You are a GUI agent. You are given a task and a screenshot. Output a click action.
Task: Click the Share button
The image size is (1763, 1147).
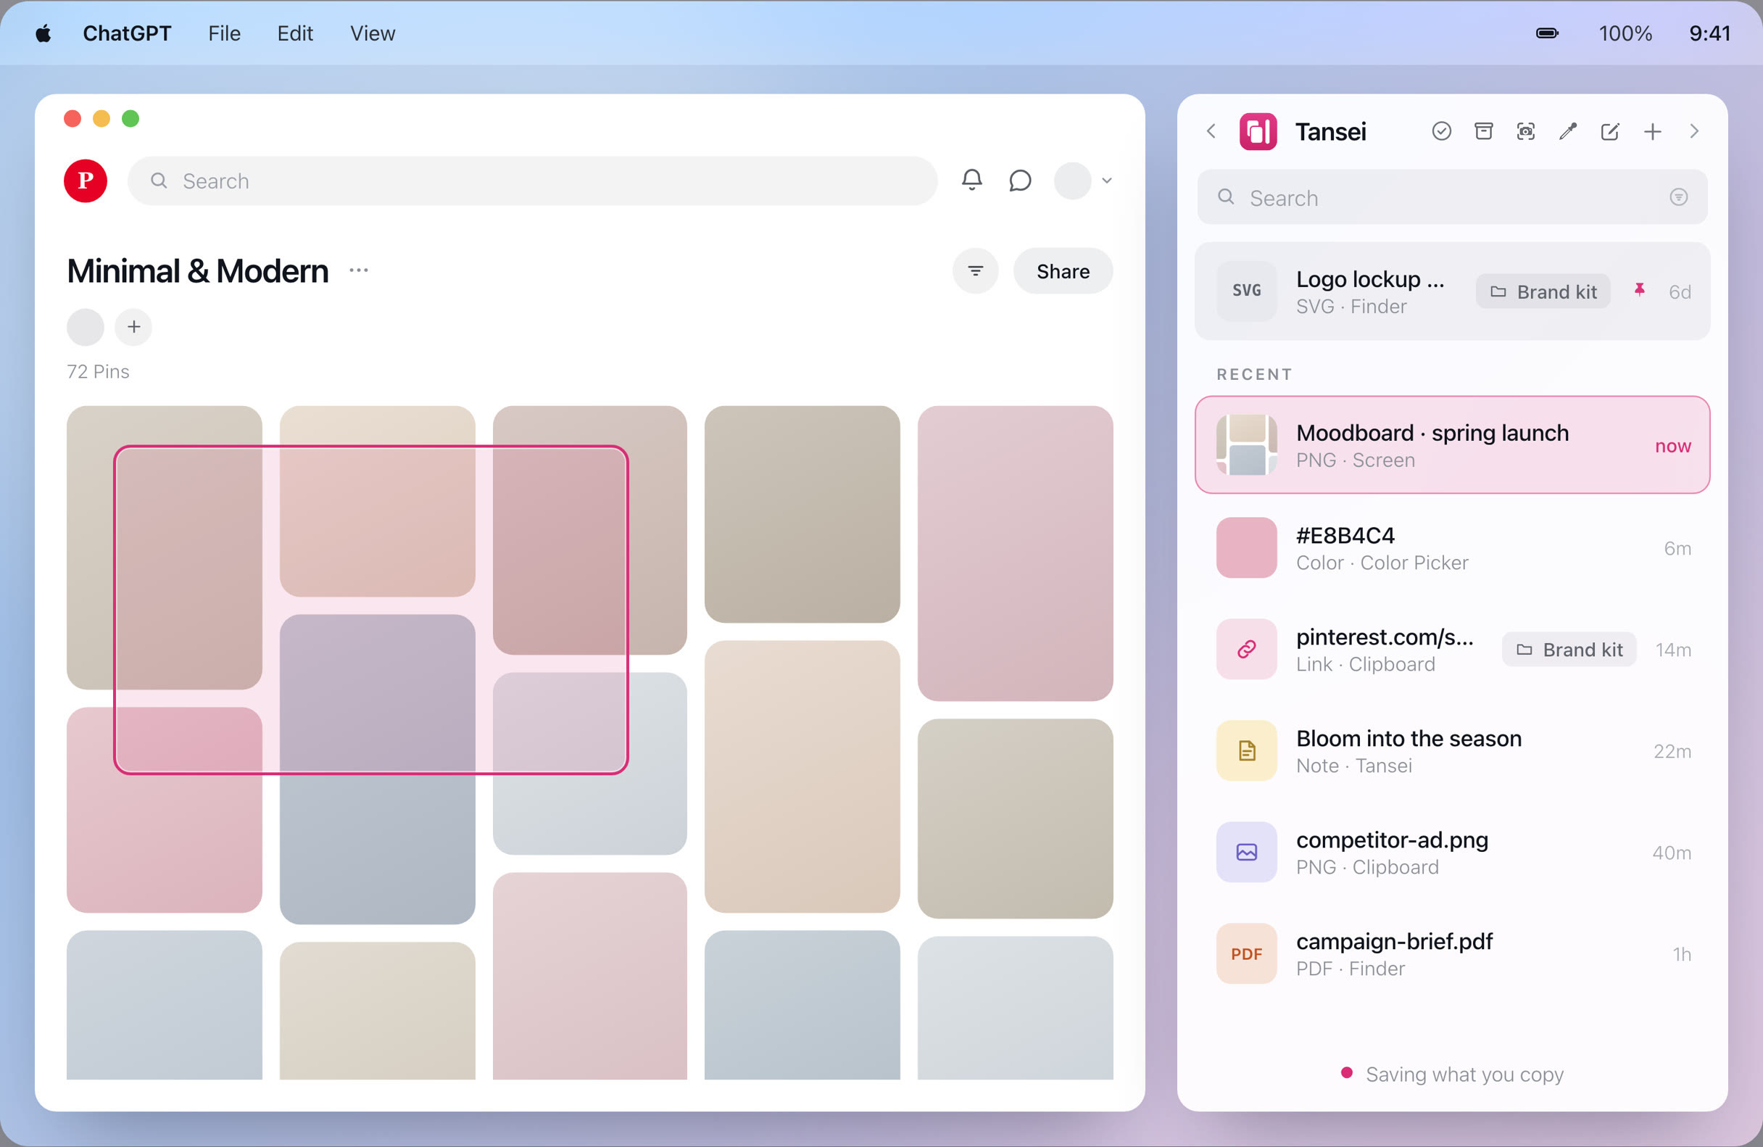point(1062,271)
